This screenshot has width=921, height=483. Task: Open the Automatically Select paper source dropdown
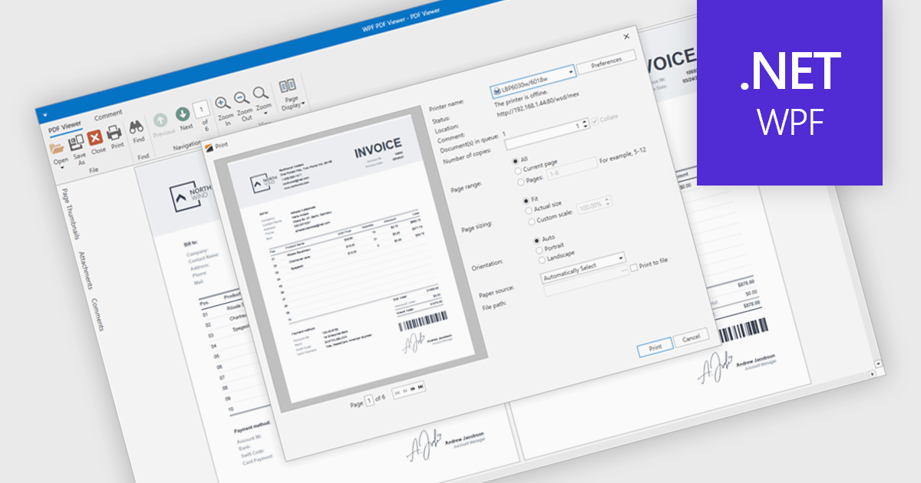622,259
